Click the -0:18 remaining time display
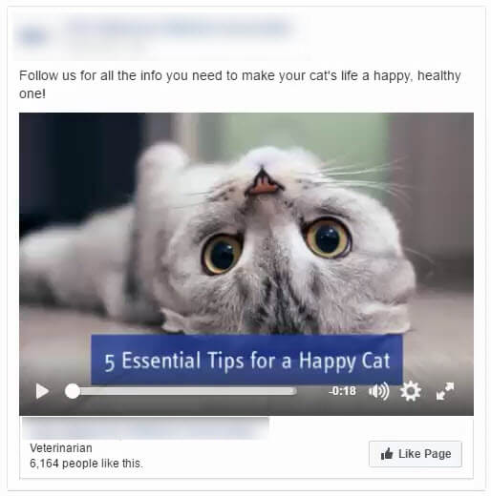This screenshot has width=491, height=496. (342, 391)
